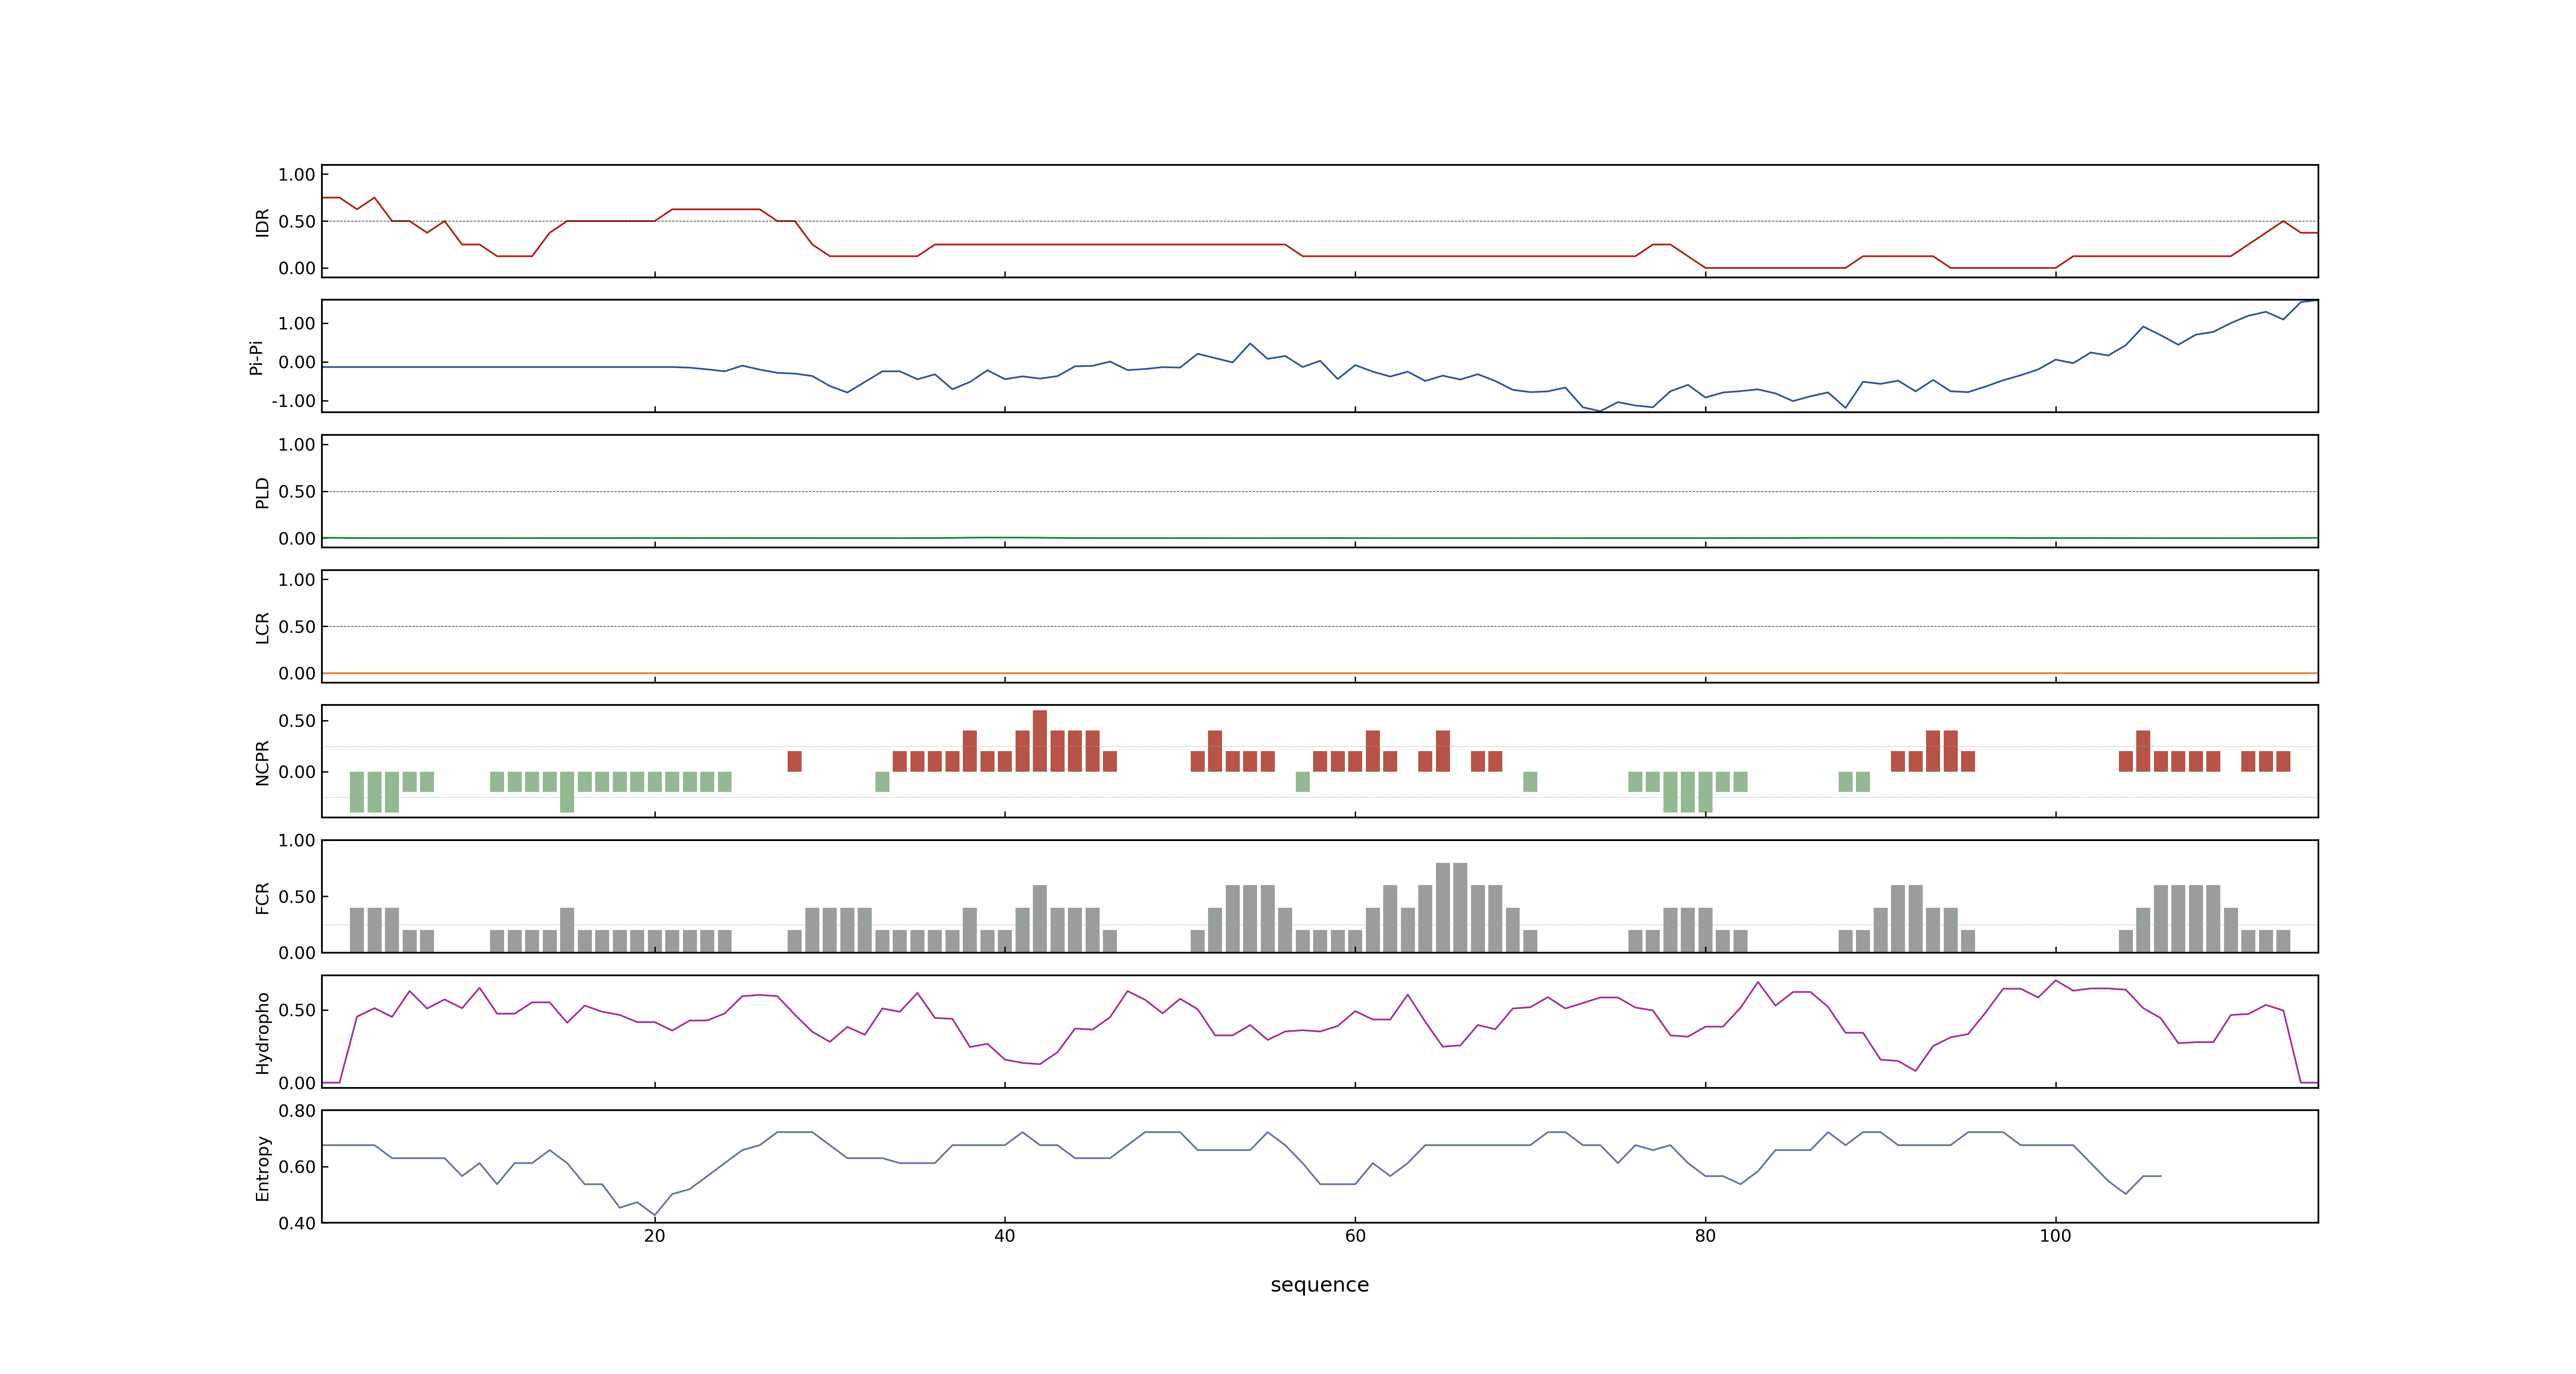Click x-axis tick label 20
Screen dimensions: 2576x1374
654,1236
